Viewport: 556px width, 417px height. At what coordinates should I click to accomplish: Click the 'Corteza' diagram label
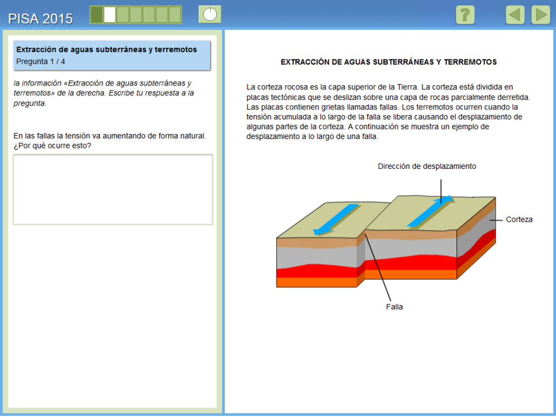[519, 220]
